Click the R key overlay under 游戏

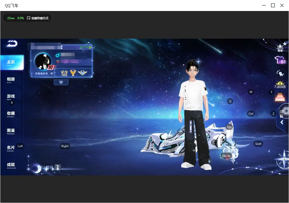point(12,103)
